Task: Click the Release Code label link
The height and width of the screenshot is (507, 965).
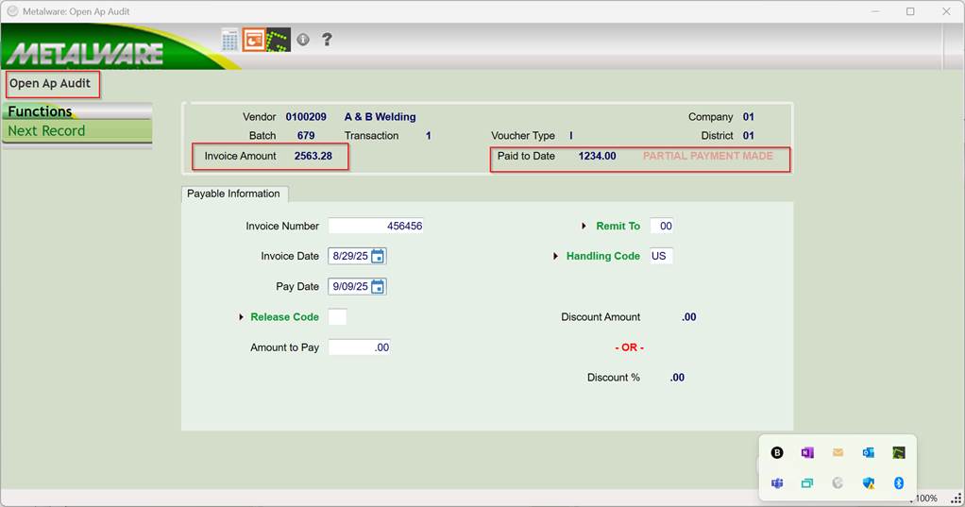Action: 284,317
